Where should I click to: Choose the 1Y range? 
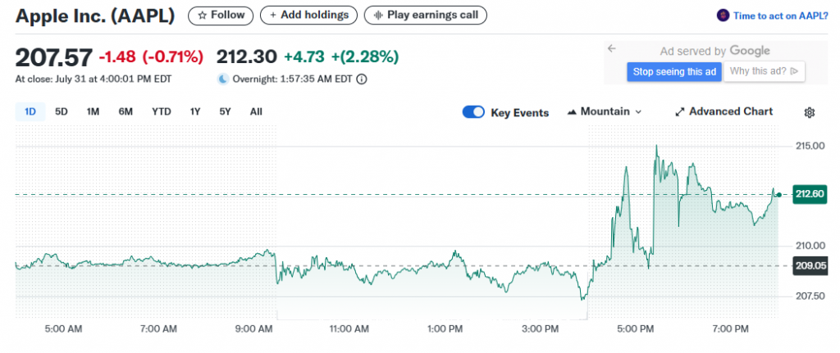coord(195,111)
